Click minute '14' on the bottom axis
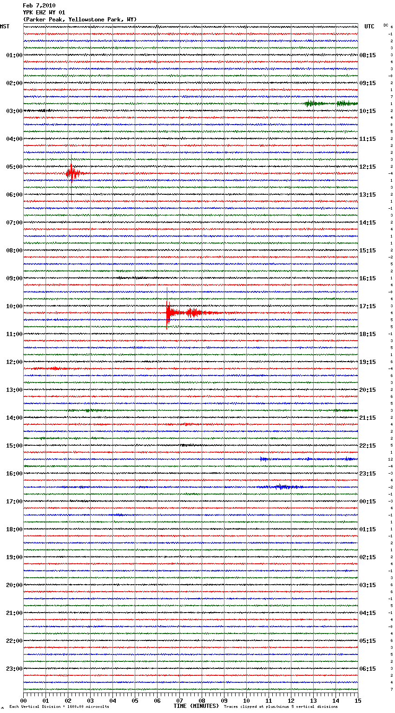This screenshot has height=713, width=395. pyautogui.click(x=336, y=700)
